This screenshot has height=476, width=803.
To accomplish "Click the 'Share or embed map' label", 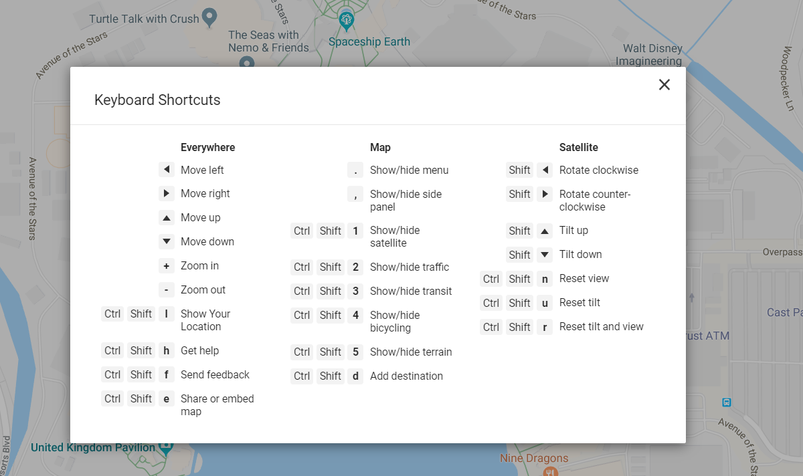I will 217,405.
